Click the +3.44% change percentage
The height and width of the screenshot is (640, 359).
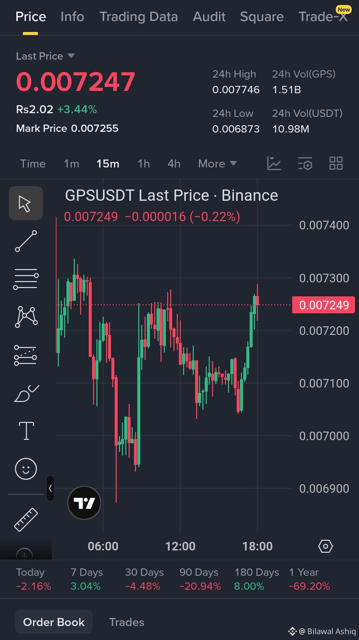(77, 109)
